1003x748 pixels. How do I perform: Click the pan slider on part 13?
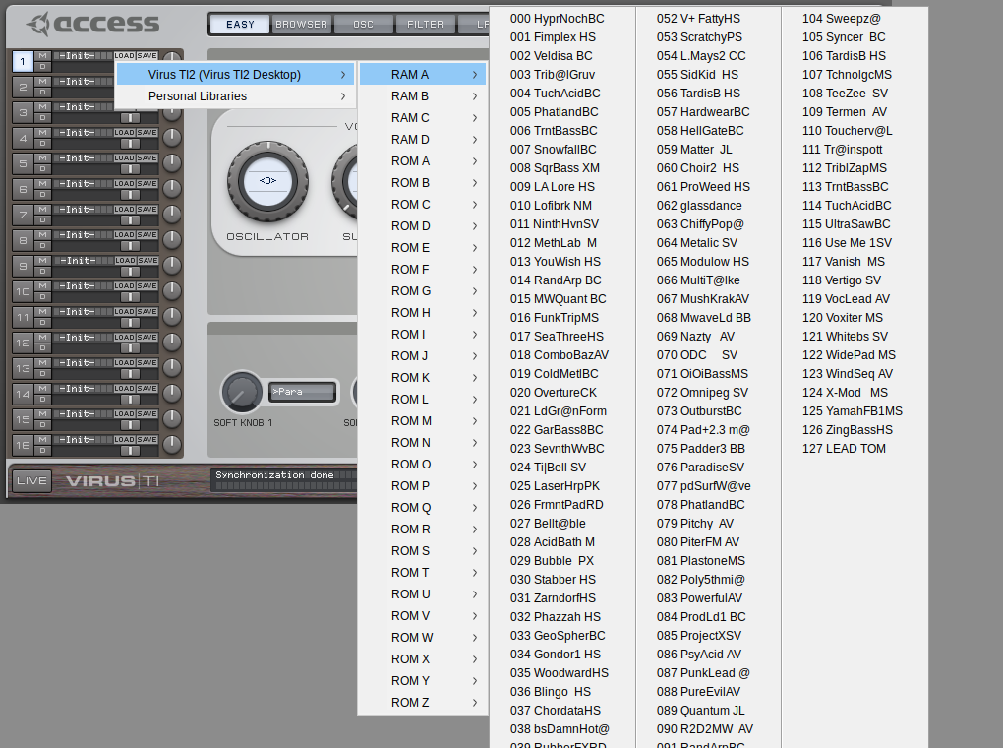coord(131,374)
